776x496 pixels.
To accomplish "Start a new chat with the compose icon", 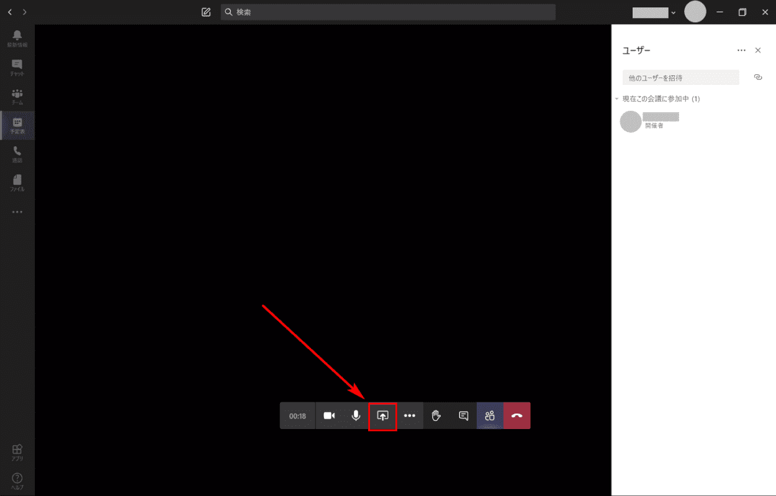I will pyautogui.click(x=206, y=12).
